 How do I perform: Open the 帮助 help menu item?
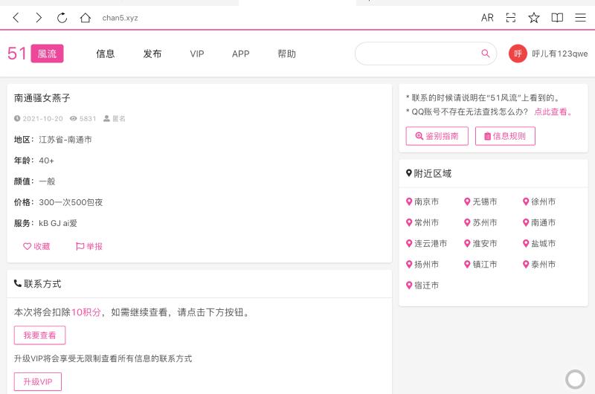[286, 54]
